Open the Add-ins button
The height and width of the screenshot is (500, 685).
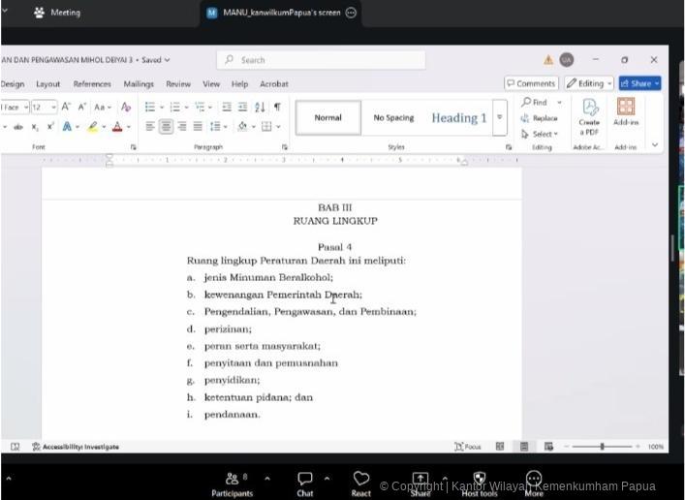[626, 111]
